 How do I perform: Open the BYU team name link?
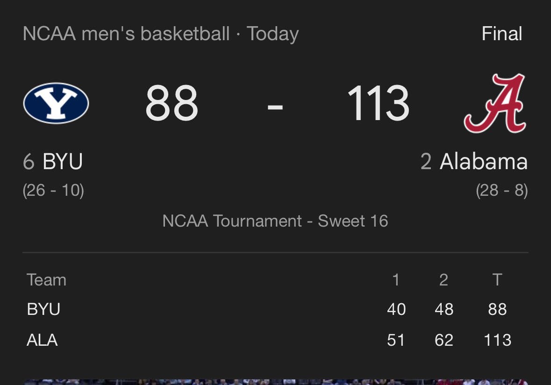(63, 162)
